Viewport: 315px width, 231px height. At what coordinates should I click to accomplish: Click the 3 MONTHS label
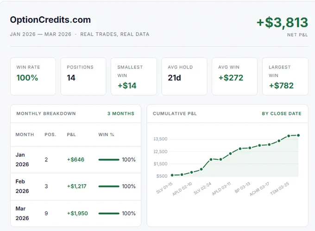[x=121, y=113]
